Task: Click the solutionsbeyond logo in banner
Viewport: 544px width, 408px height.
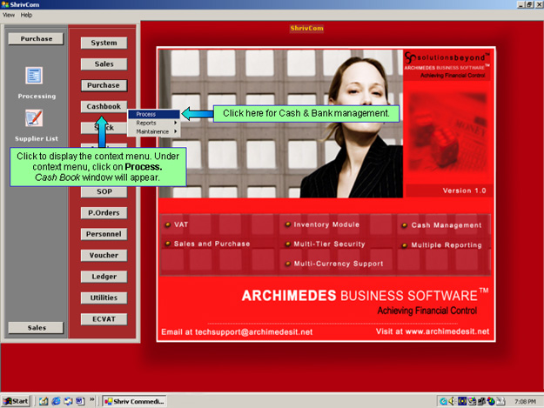Action: pos(448,57)
